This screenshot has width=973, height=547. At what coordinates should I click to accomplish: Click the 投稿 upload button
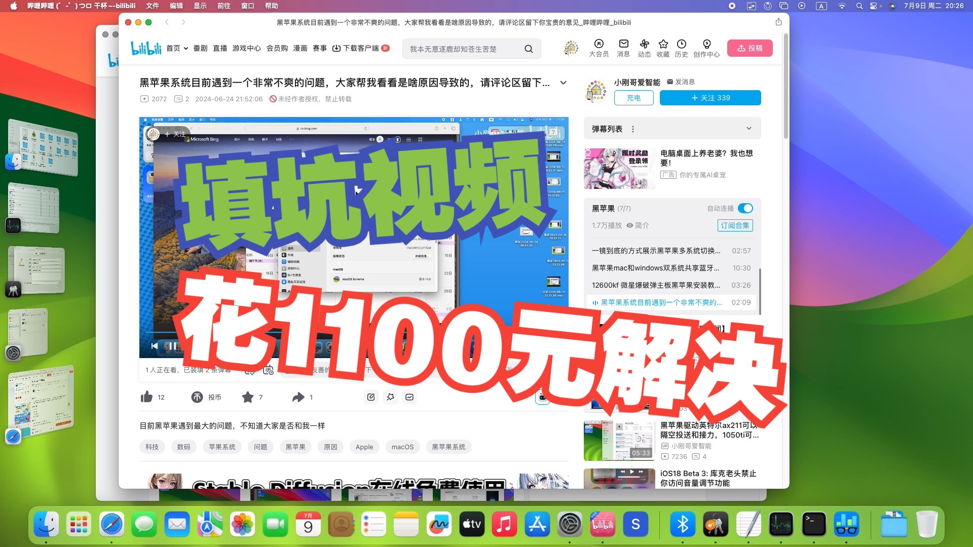click(x=750, y=48)
